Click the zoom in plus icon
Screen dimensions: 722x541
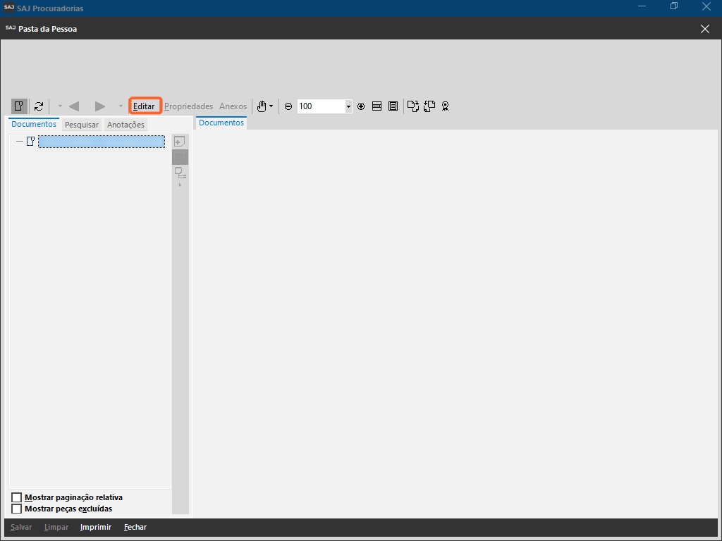click(361, 106)
